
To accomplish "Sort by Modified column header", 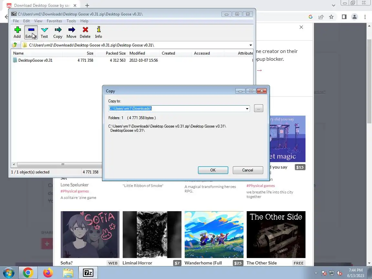I will coord(143,53).
